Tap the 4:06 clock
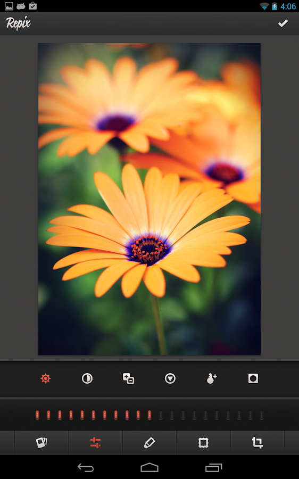299x479 pixels. click(x=288, y=6)
